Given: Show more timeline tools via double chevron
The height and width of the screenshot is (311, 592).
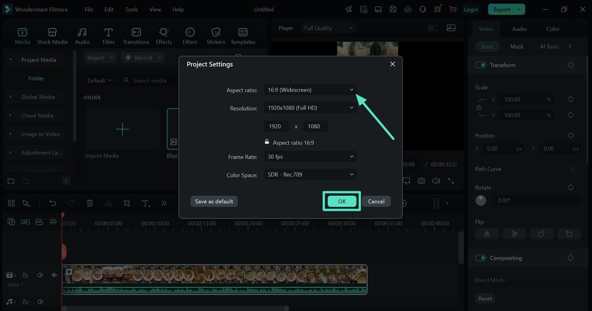Looking at the screenshot, I should [164, 203].
